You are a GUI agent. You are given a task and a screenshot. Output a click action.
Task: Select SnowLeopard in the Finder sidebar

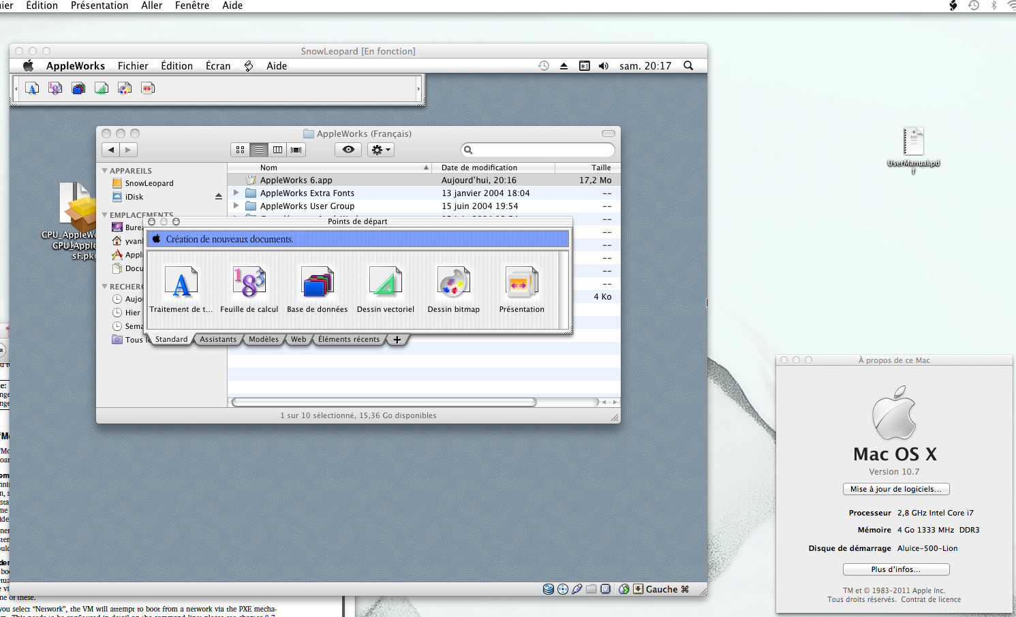(x=149, y=183)
